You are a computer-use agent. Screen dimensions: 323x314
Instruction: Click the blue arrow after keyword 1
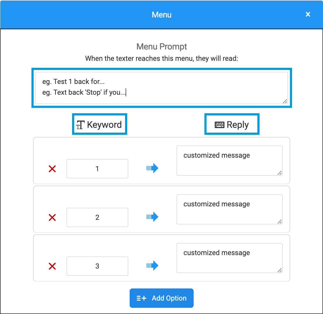(152, 168)
